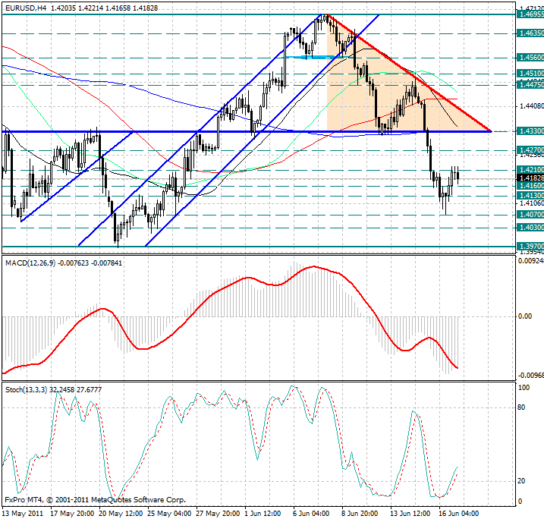Click the current price marker 1.41828
Viewport: 544px width, 519px height.
pyautogui.click(x=530, y=178)
